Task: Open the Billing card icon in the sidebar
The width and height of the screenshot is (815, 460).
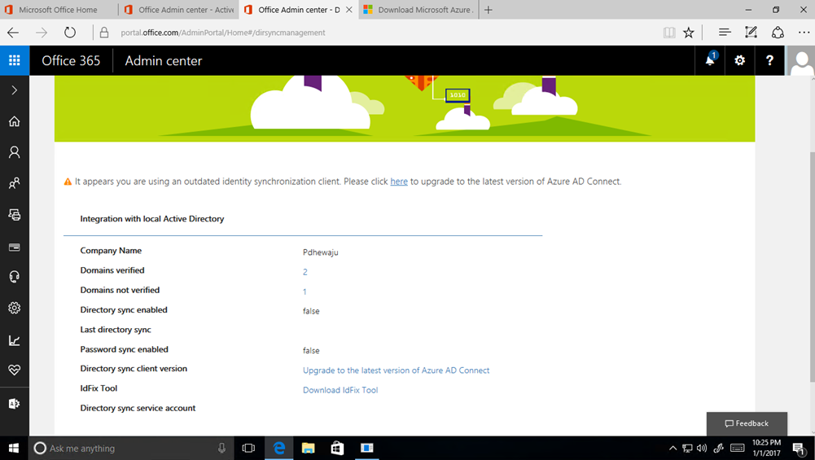Action: (15, 247)
